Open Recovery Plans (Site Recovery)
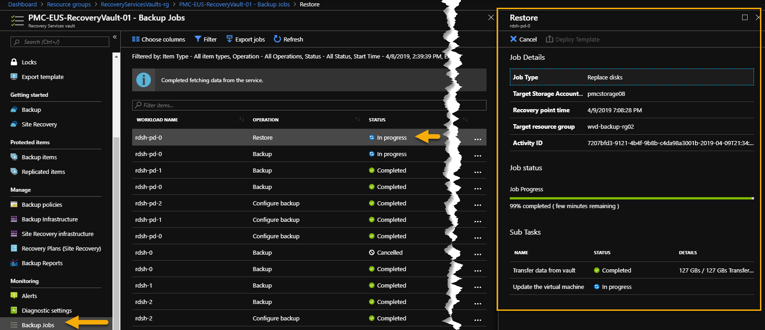This screenshot has width=765, height=330. coord(61,248)
